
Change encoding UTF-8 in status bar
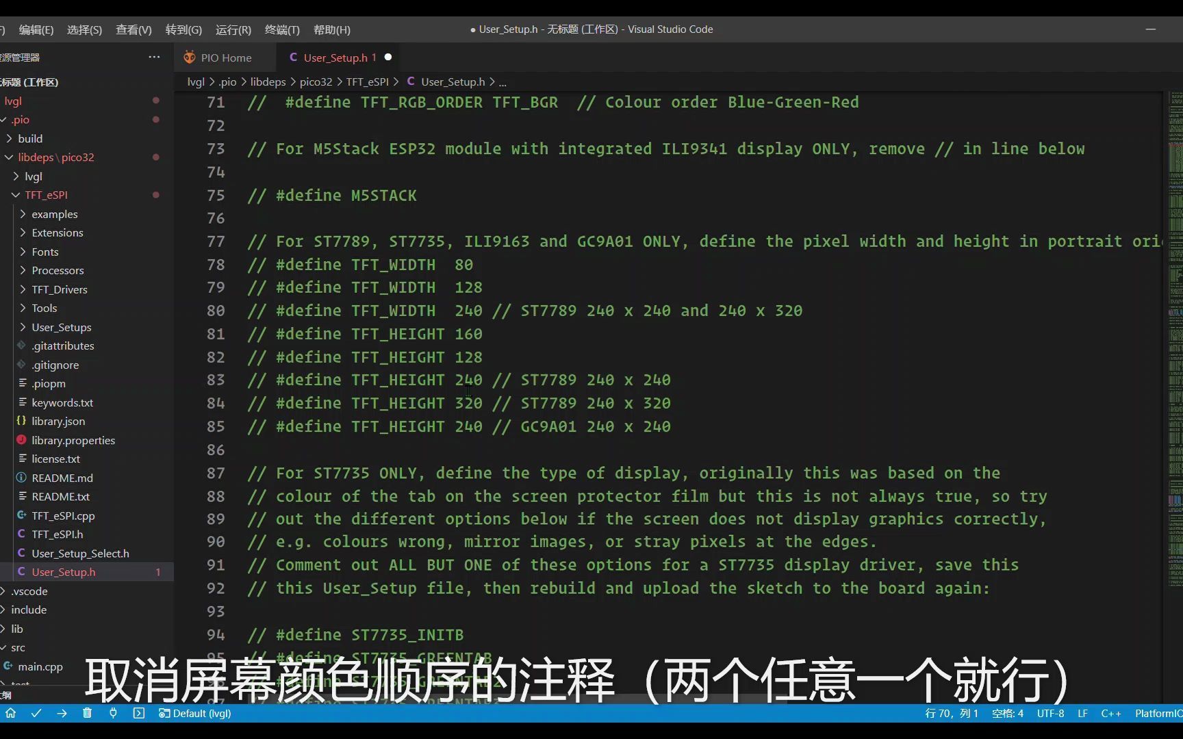[1050, 713]
